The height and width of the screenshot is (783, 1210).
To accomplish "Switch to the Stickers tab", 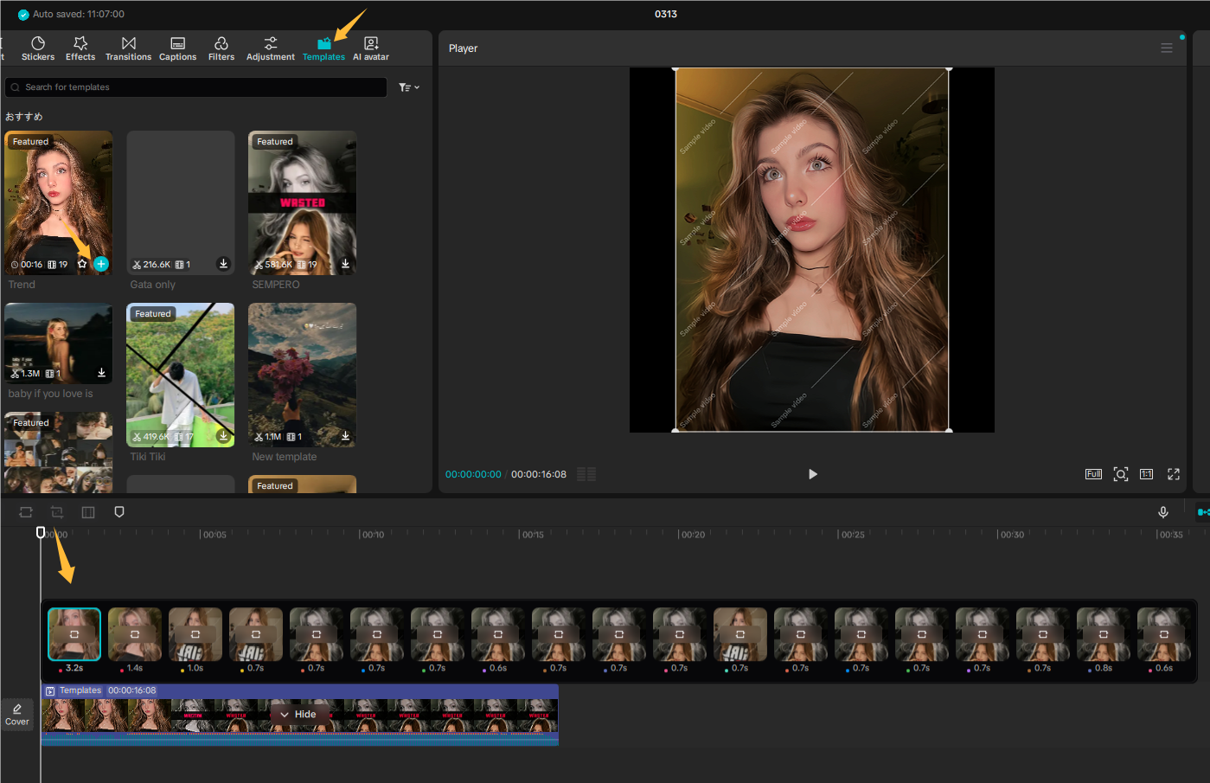I will (38, 48).
